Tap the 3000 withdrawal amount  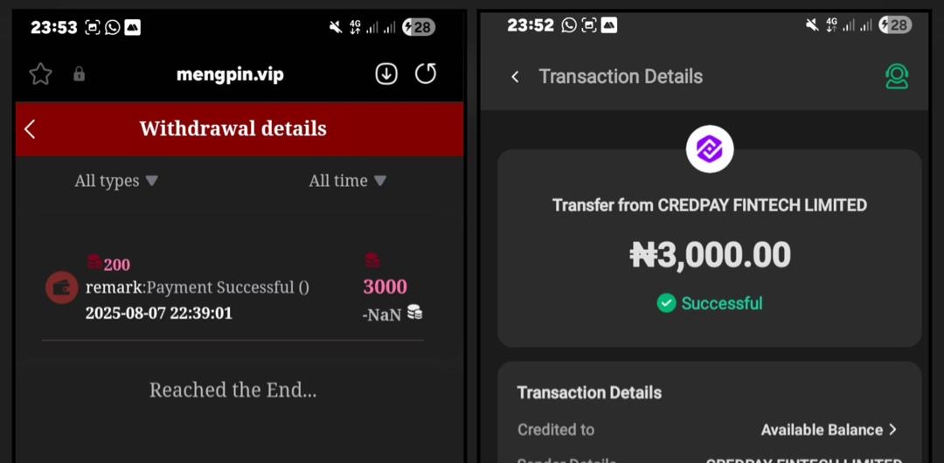[385, 287]
